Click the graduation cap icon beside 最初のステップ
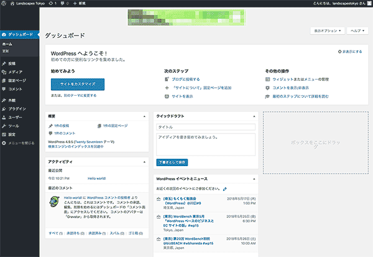The image size is (373, 257). click(x=267, y=96)
